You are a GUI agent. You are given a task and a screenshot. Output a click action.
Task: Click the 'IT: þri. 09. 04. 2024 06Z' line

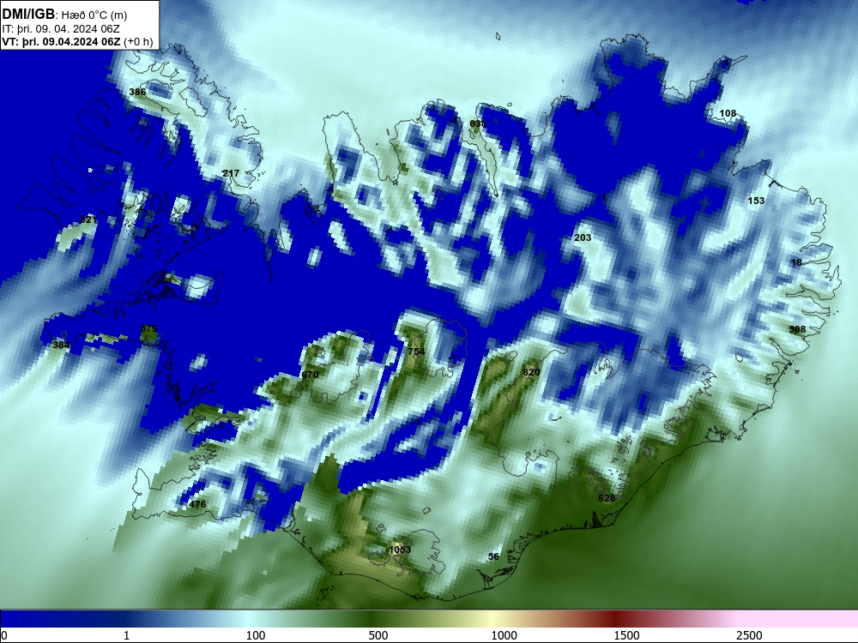(61, 29)
